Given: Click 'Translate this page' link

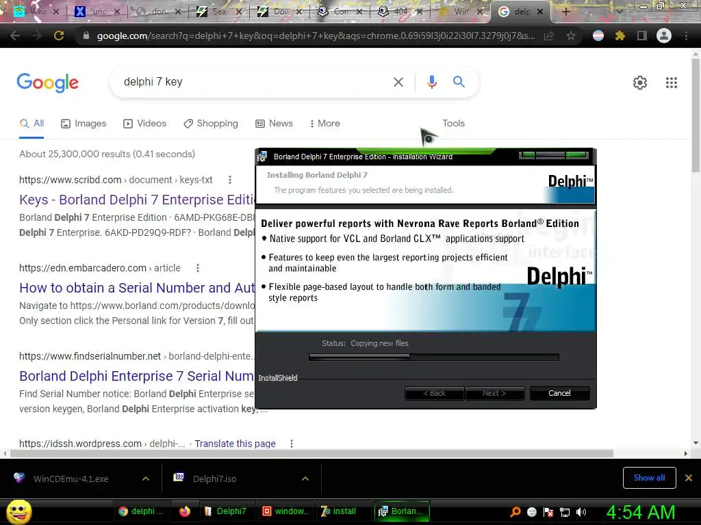Looking at the screenshot, I should [235, 443].
